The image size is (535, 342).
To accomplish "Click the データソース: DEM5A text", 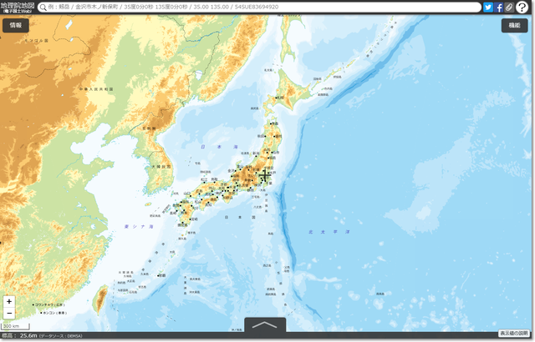I will point(61,335).
